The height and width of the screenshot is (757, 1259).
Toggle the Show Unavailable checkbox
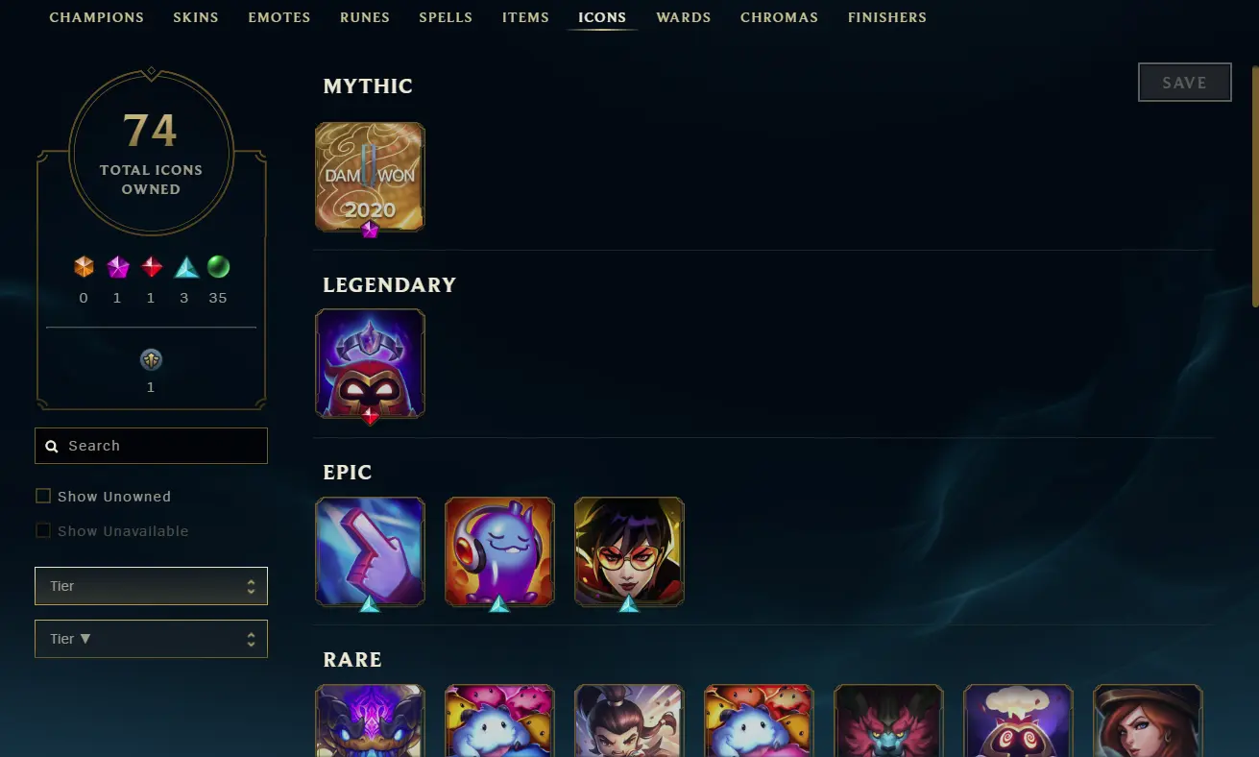(43, 530)
